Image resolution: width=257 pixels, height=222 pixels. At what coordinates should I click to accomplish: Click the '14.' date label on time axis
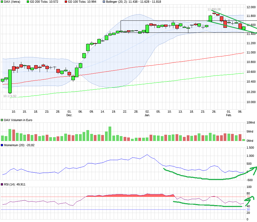point(103,112)
